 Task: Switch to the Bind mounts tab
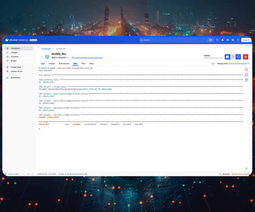[x=64, y=64]
